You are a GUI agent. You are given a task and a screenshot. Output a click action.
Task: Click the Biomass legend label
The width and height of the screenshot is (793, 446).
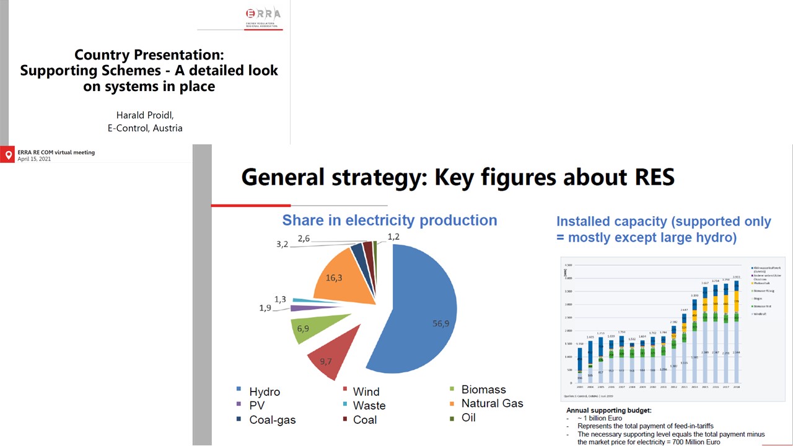(x=484, y=390)
